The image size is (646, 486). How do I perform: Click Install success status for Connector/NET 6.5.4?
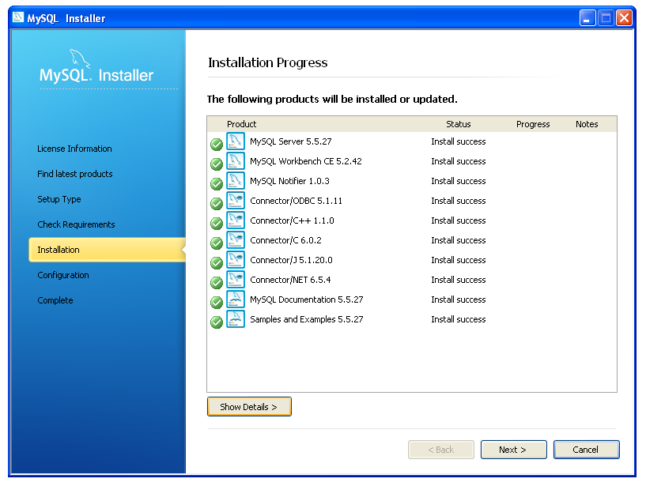pos(458,280)
